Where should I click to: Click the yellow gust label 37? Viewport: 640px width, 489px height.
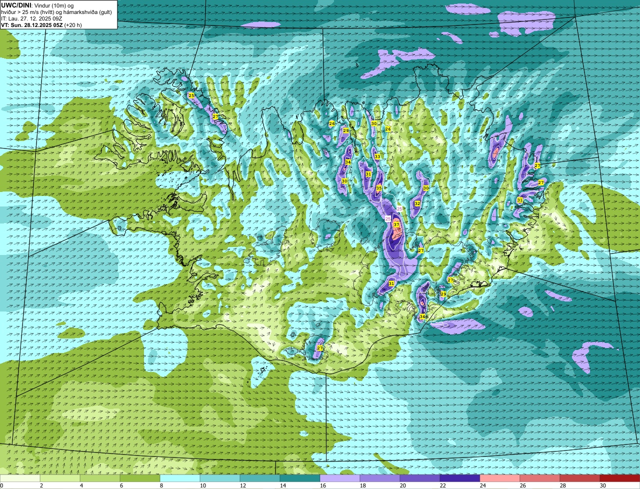point(396,225)
